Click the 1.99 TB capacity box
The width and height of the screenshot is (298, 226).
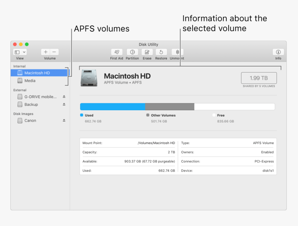(x=259, y=78)
